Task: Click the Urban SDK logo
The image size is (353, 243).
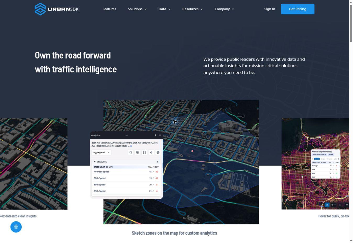Action: pyautogui.click(x=57, y=9)
